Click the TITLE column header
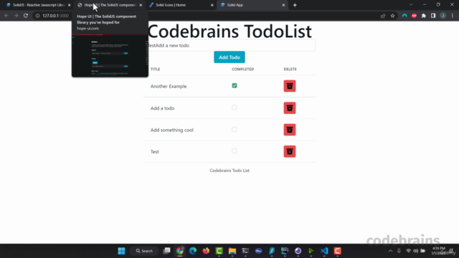The width and height of the screenshot is (459, 258). (155, 70)
